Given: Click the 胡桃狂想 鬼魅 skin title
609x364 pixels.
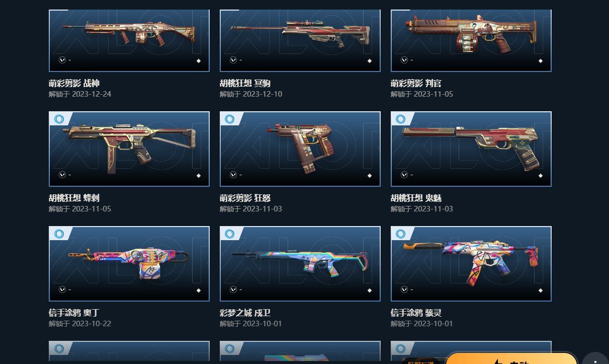Looking at the screenshot, I should pos(416,198).
